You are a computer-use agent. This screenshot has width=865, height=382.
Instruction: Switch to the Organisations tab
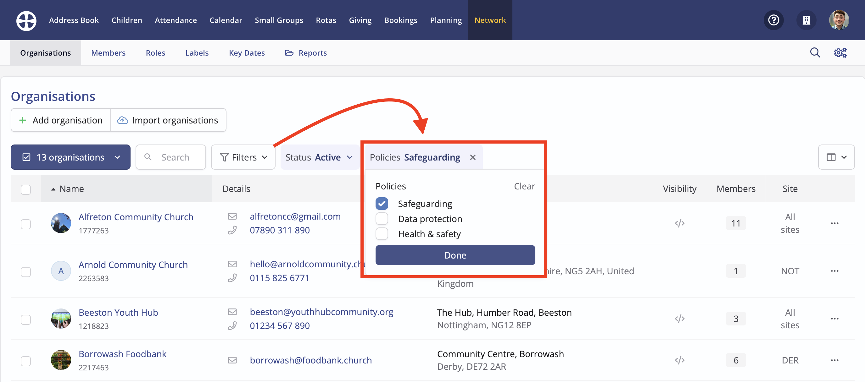[x=45, y=53]
